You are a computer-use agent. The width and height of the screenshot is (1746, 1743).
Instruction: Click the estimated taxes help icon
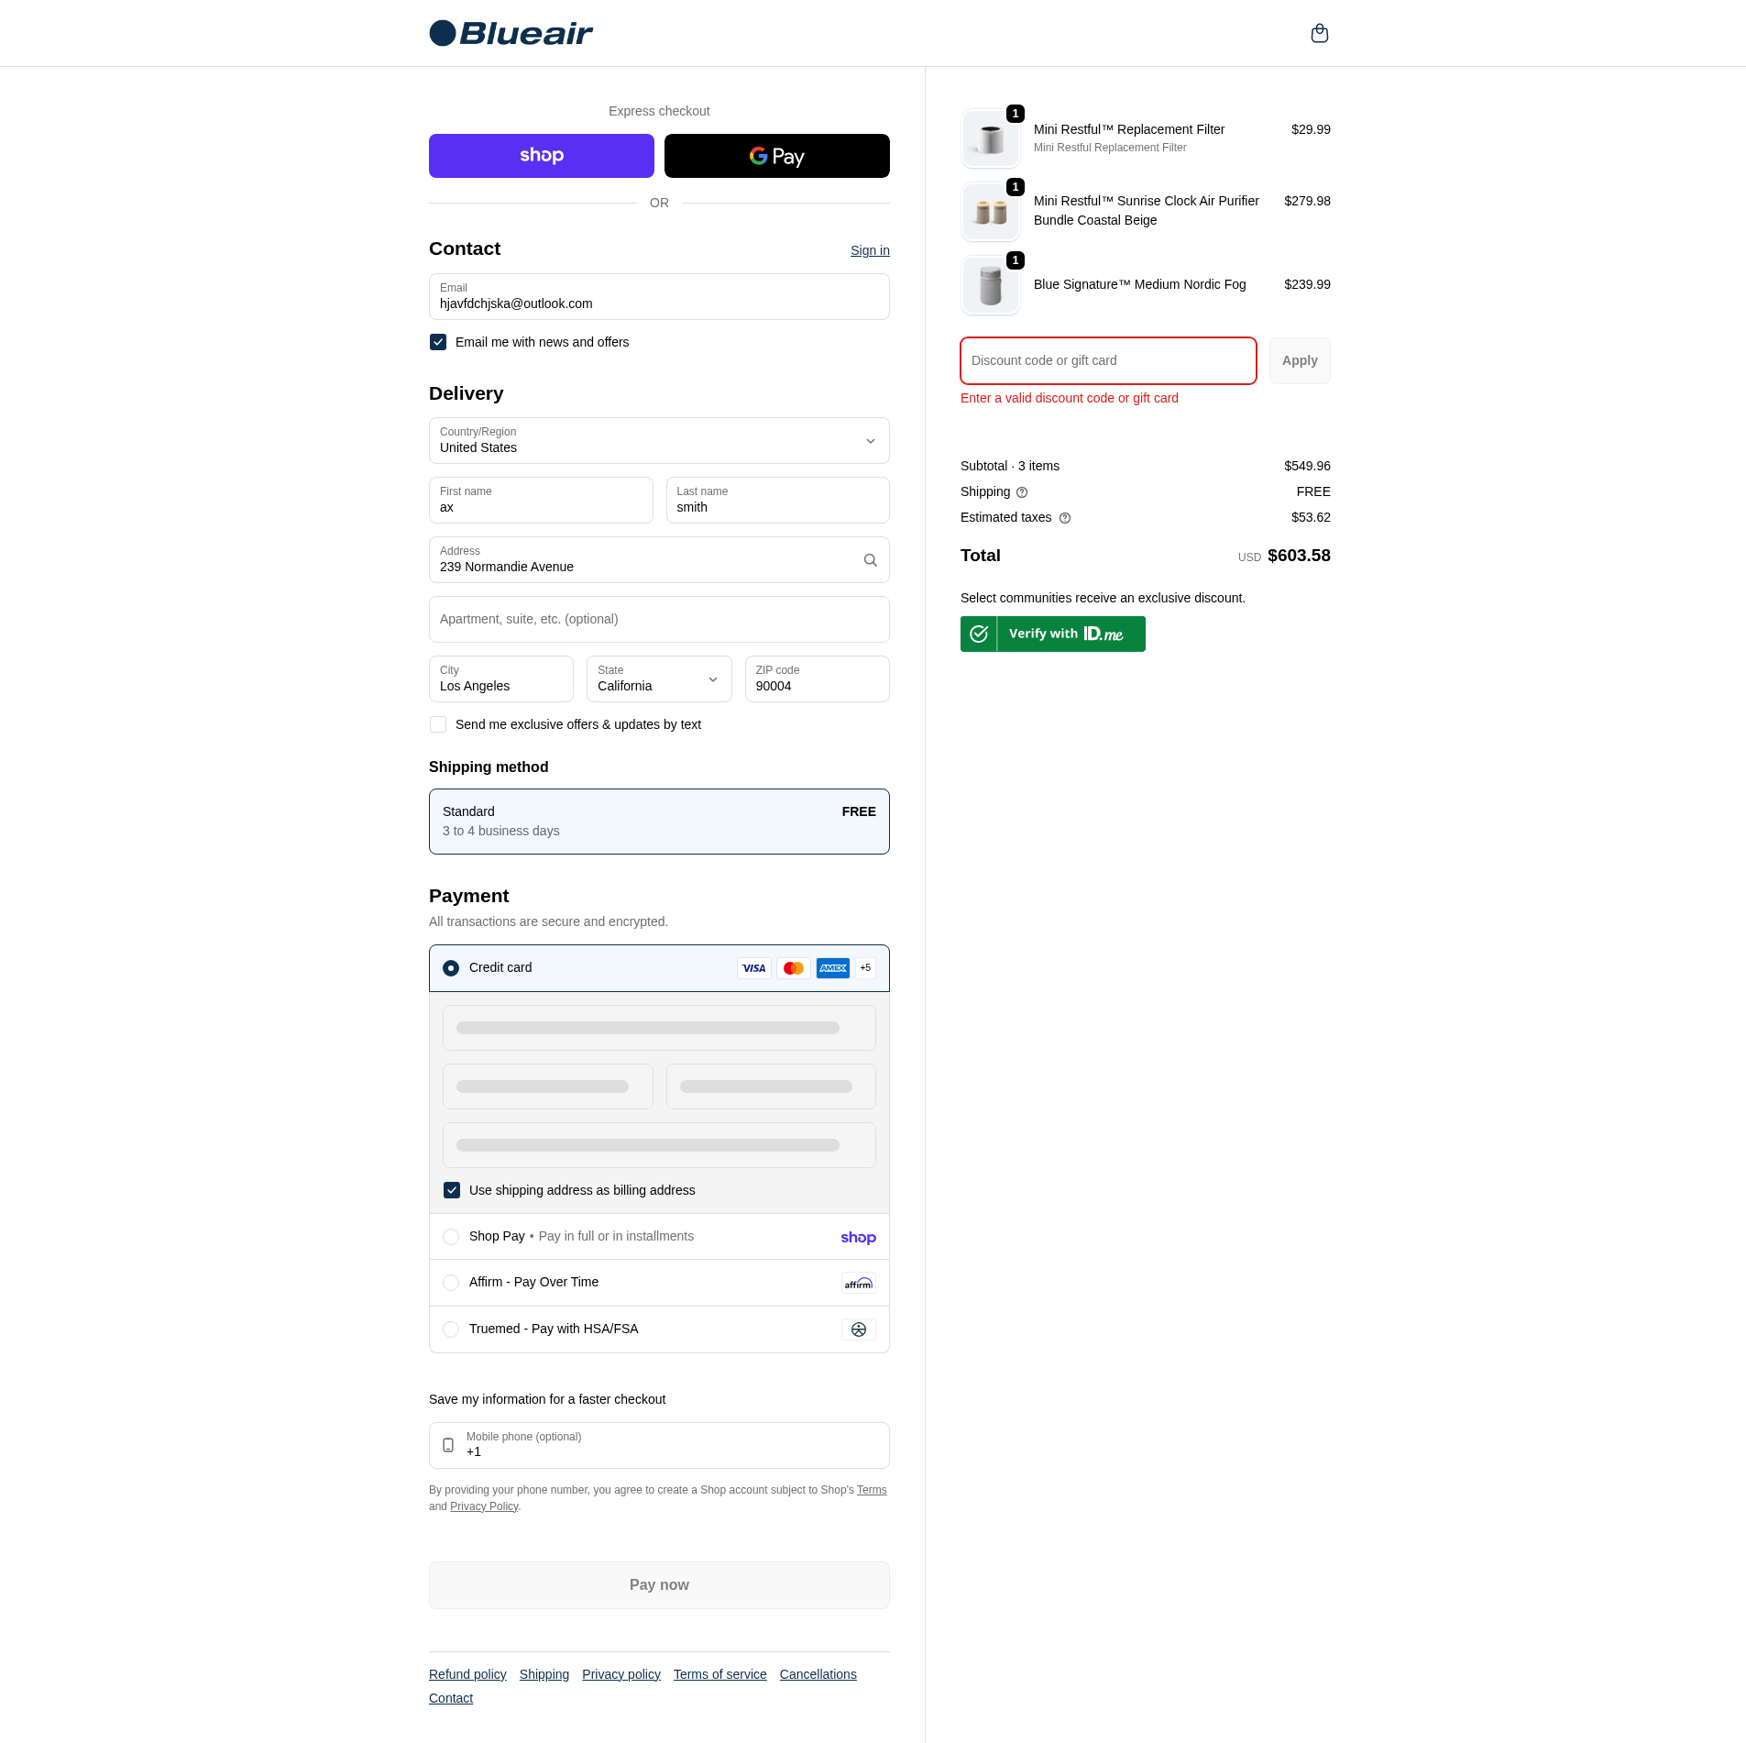point(1065,518)
